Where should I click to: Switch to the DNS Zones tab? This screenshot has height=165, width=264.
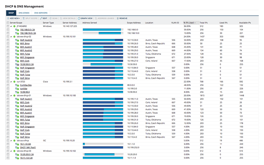click(24, 13)
